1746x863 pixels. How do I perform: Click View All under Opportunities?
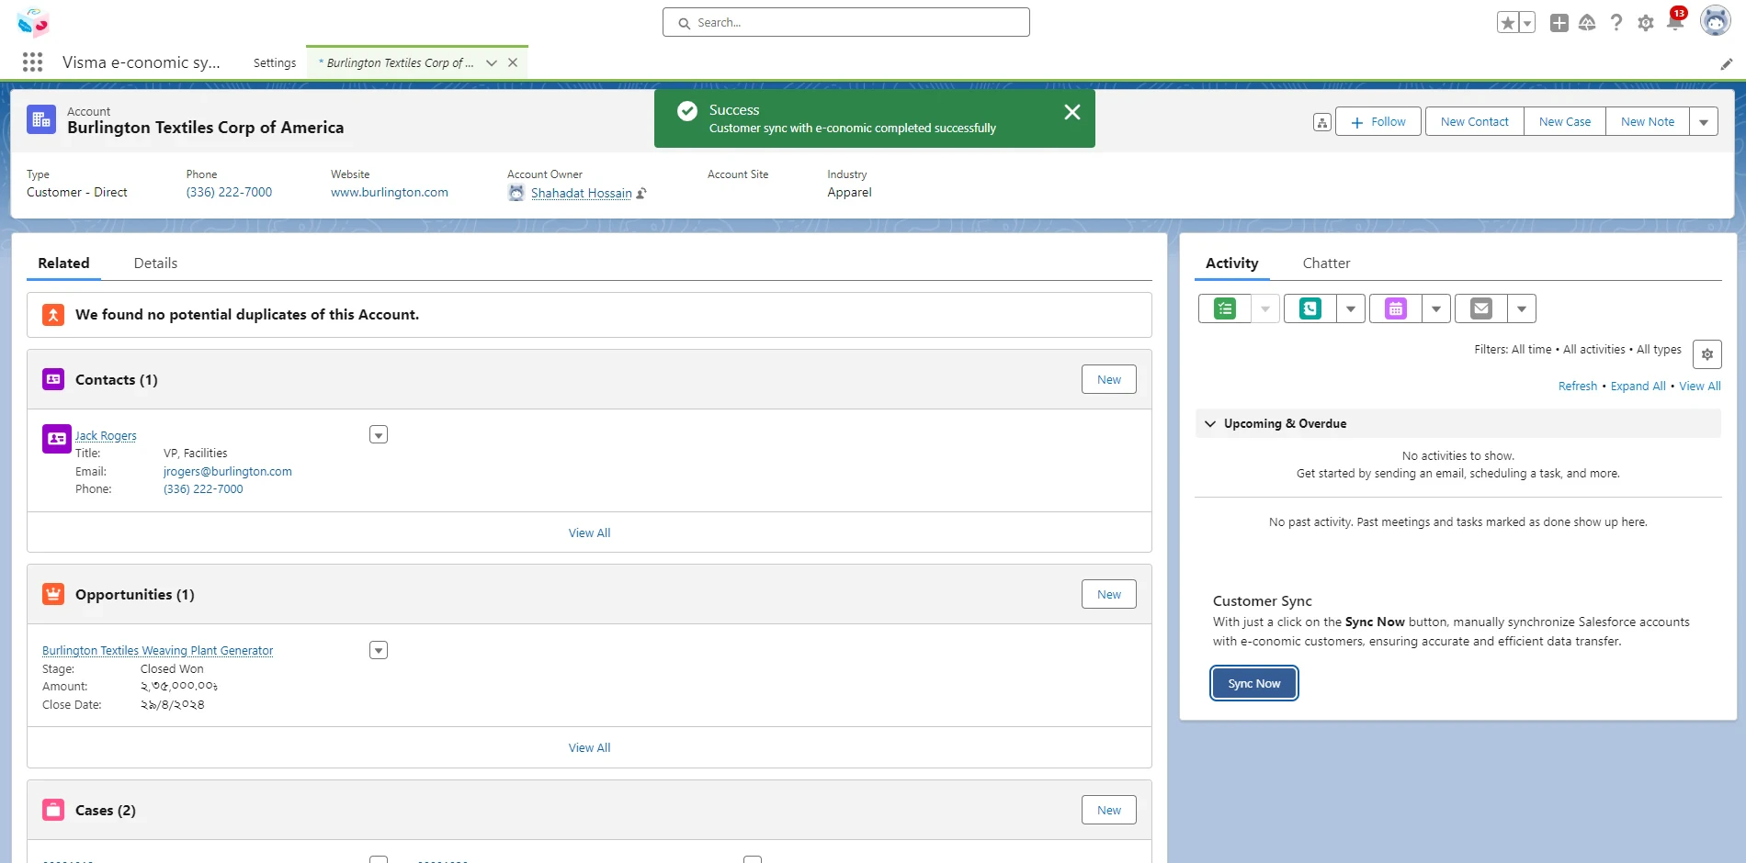[x=589, y=747]
